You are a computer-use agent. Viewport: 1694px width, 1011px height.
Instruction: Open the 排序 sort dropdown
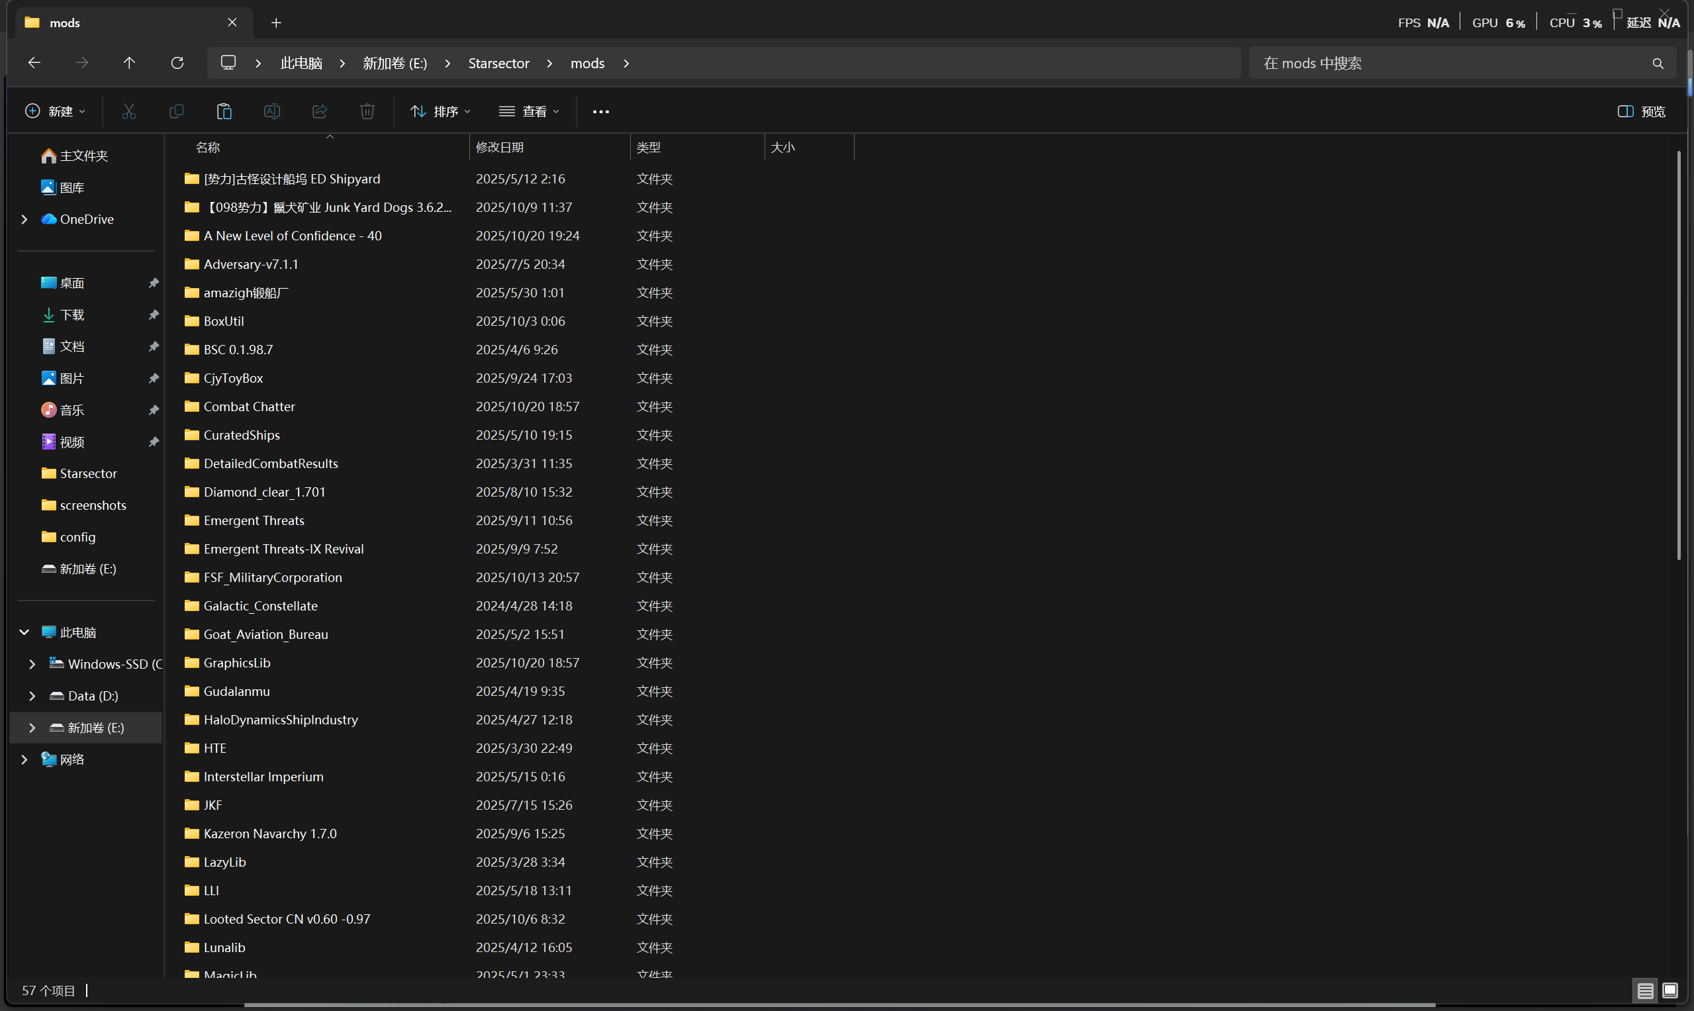441,111
